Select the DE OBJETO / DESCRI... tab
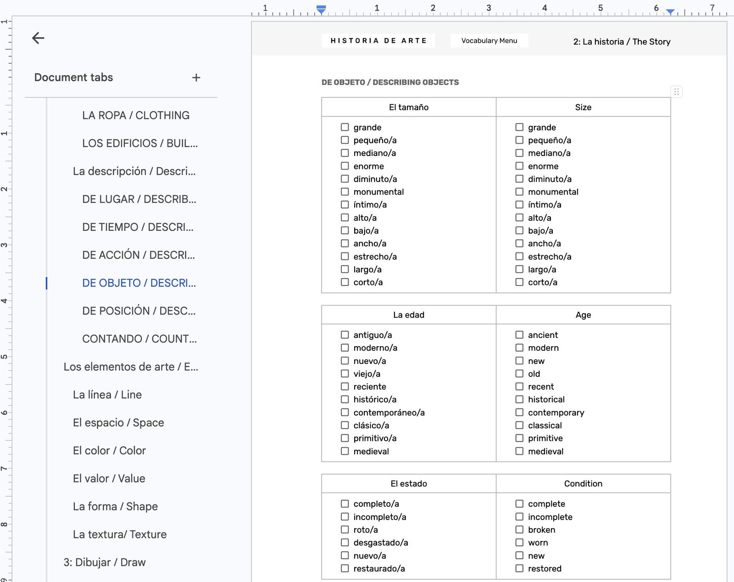Image resolution: width=734 pixels, height=582 pixels. pyautogui.click(x=139, y=283)
